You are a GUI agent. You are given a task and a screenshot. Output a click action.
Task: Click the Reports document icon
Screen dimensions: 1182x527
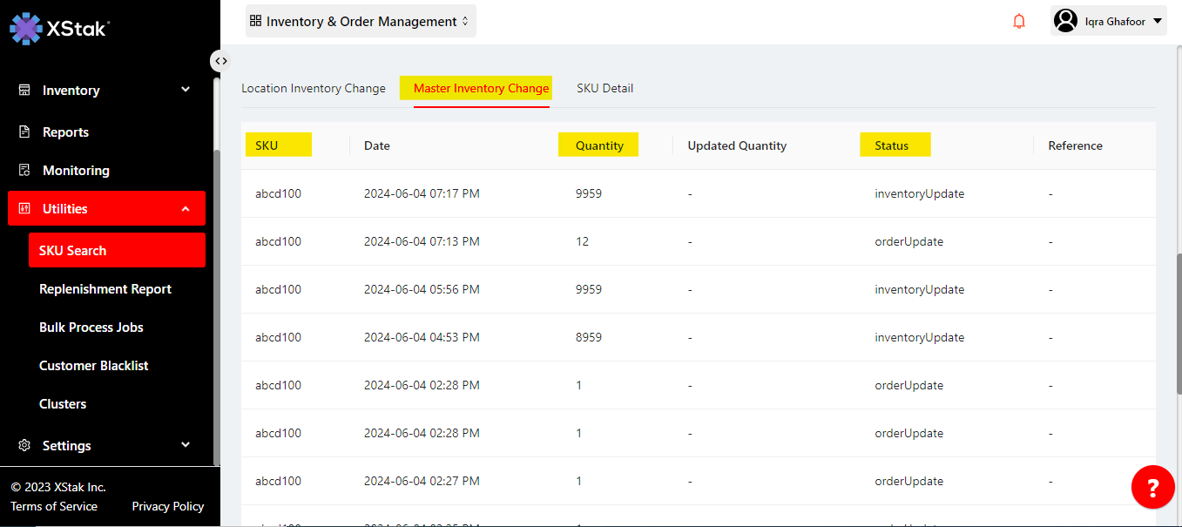24,132
